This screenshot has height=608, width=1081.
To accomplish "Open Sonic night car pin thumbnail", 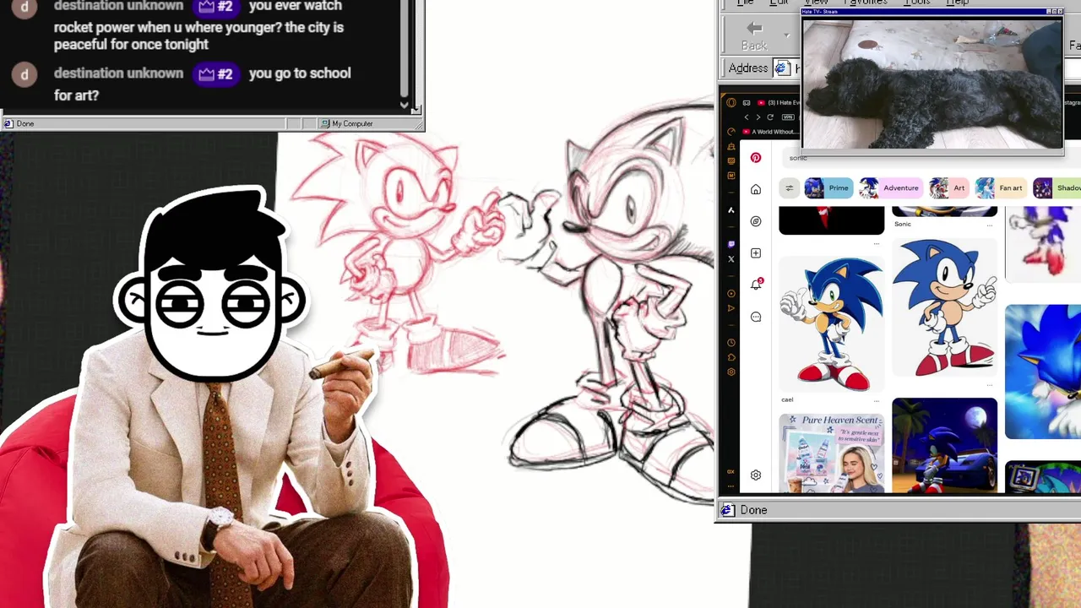I will coord(944,445).
